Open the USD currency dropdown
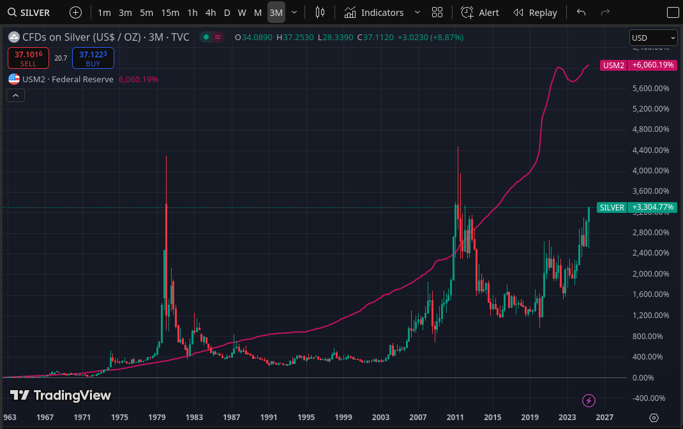 coord(654,38)
